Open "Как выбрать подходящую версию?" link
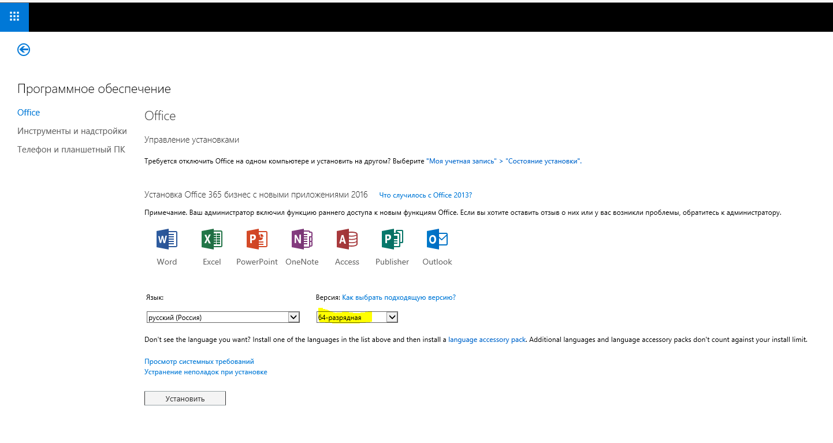The width and height of the screenshot is (833, 443). [x=399, y=297]
